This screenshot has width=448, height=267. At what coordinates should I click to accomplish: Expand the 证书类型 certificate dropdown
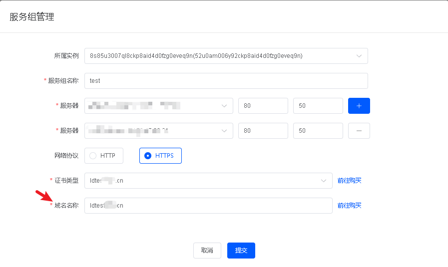pyautogui.click(x=208, y=181)
